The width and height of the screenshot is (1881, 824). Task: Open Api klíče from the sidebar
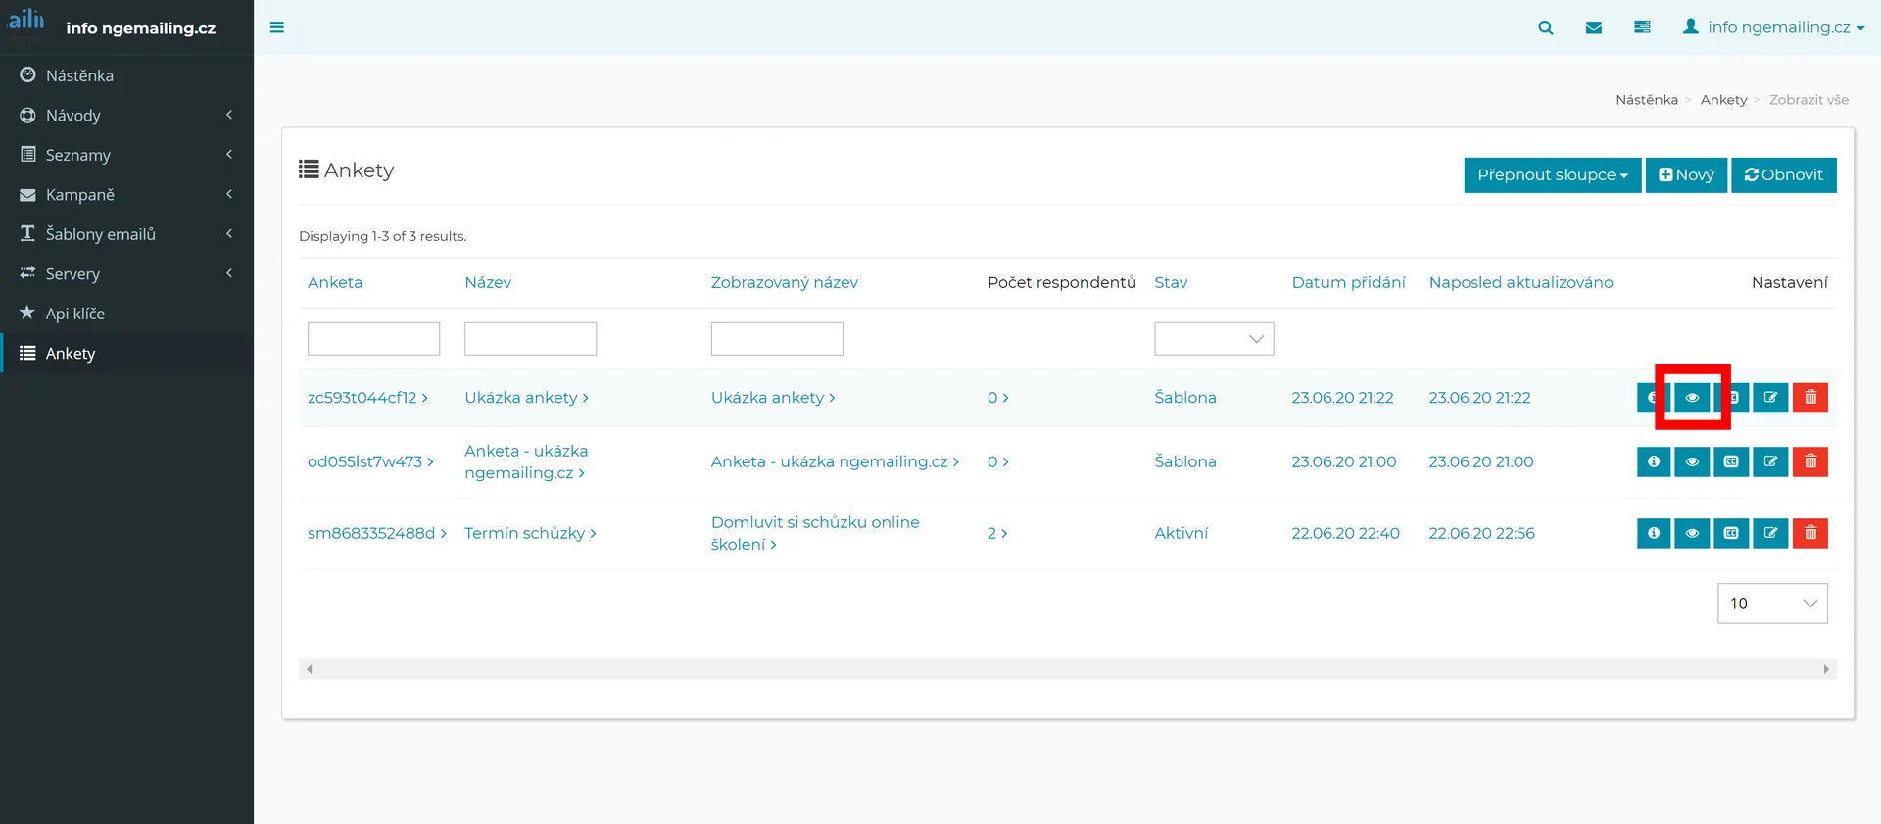75,314
